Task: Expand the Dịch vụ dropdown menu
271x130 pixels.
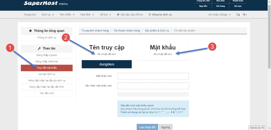Action: [48, 15]
